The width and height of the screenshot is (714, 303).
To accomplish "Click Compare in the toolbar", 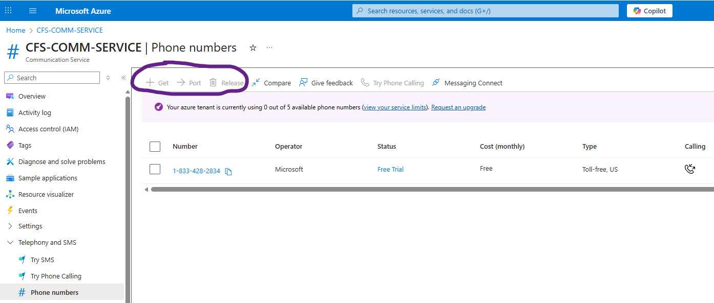I will (271, 83).
